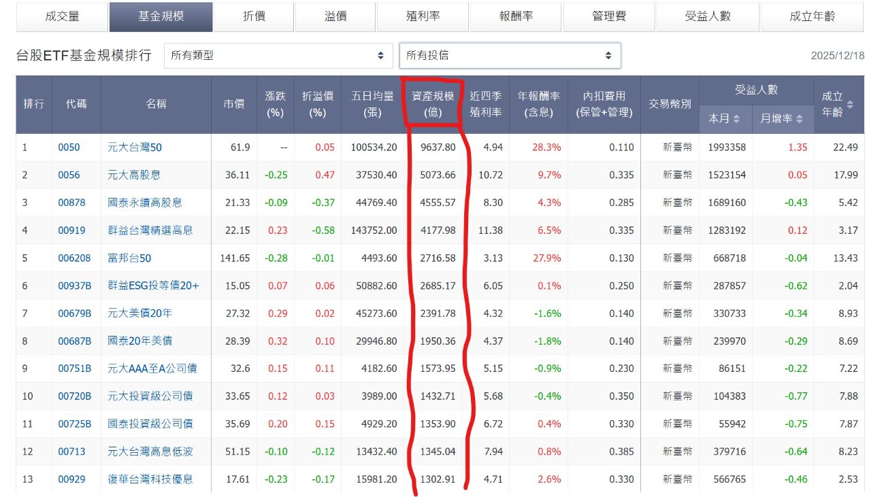Click the 2025/12/18 date text
The height and width of the screenshot is (497, 871).
pos(838,56)
